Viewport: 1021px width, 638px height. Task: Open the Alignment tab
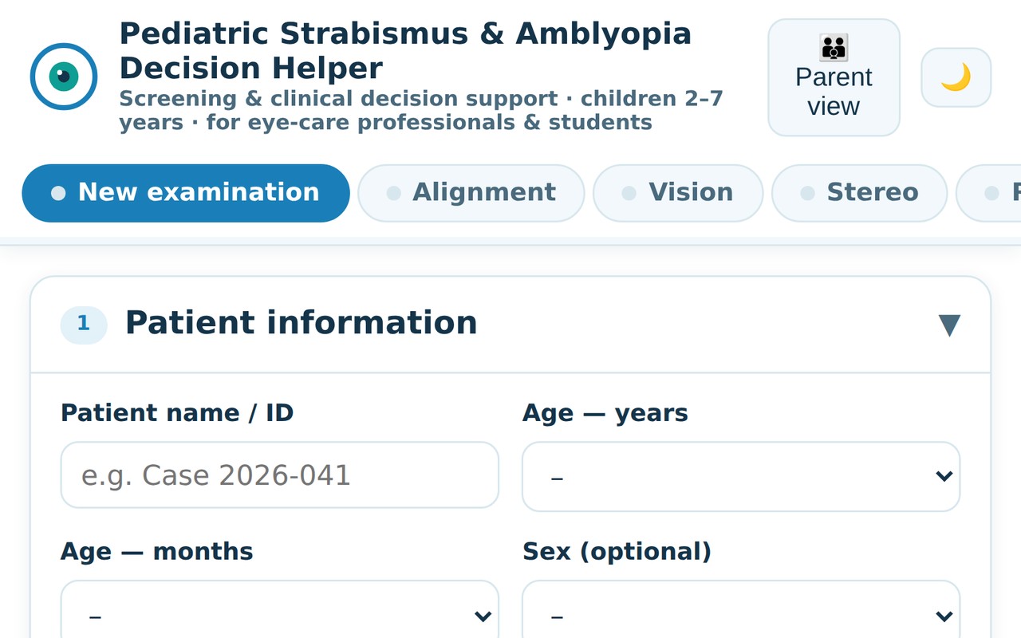click(471, 193)
